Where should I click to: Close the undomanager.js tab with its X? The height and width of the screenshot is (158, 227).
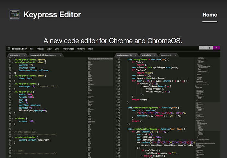[x=136, y=55]
